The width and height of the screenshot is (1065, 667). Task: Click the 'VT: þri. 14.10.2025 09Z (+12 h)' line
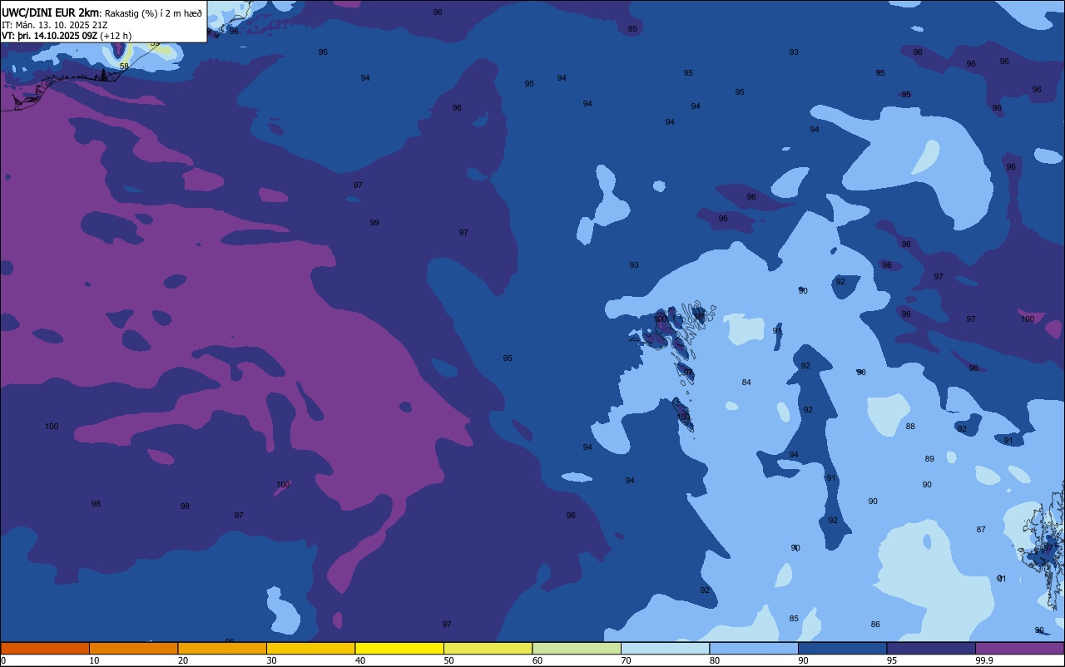click(x=67, y=36)
